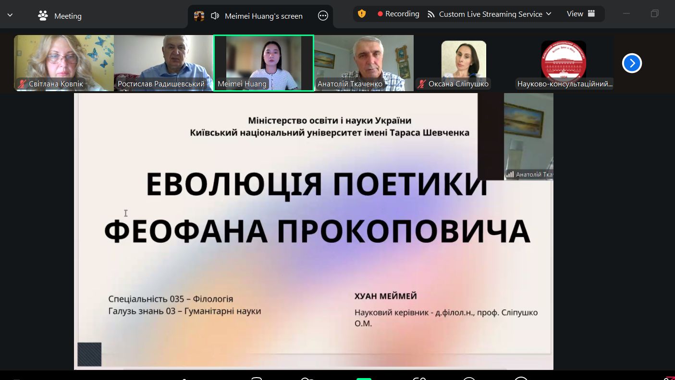The height and width of the screenshot is (380, 675).
Task: Expand the top-left chevron dropdown
Action: pos(10,16)
